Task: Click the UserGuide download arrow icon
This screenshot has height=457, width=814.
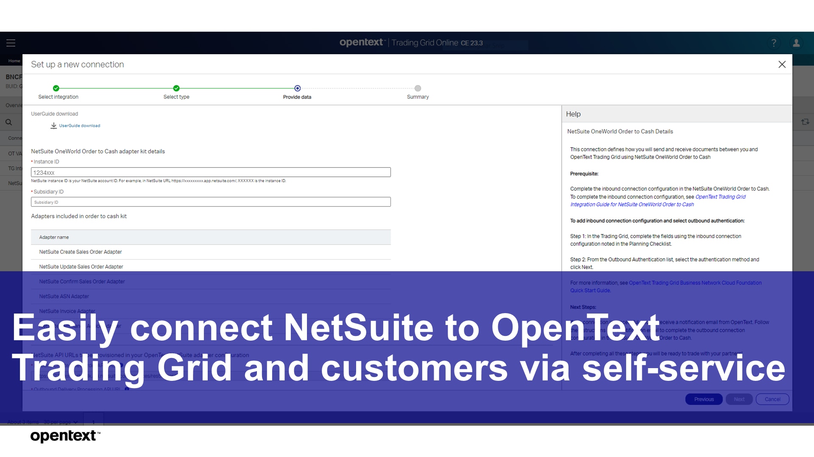Action: [53, 126]
